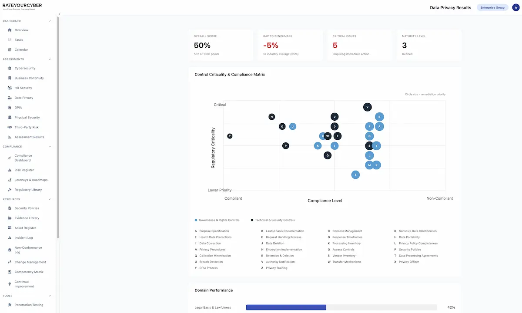Click the Overview home icon in sidebar

pos(10,30)
